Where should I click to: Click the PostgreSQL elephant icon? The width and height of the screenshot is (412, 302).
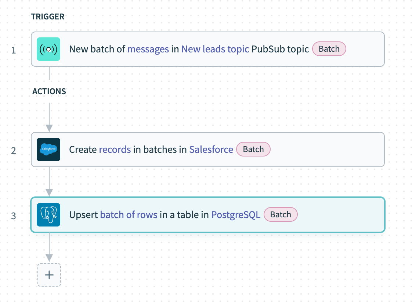[x=48, y=215]
